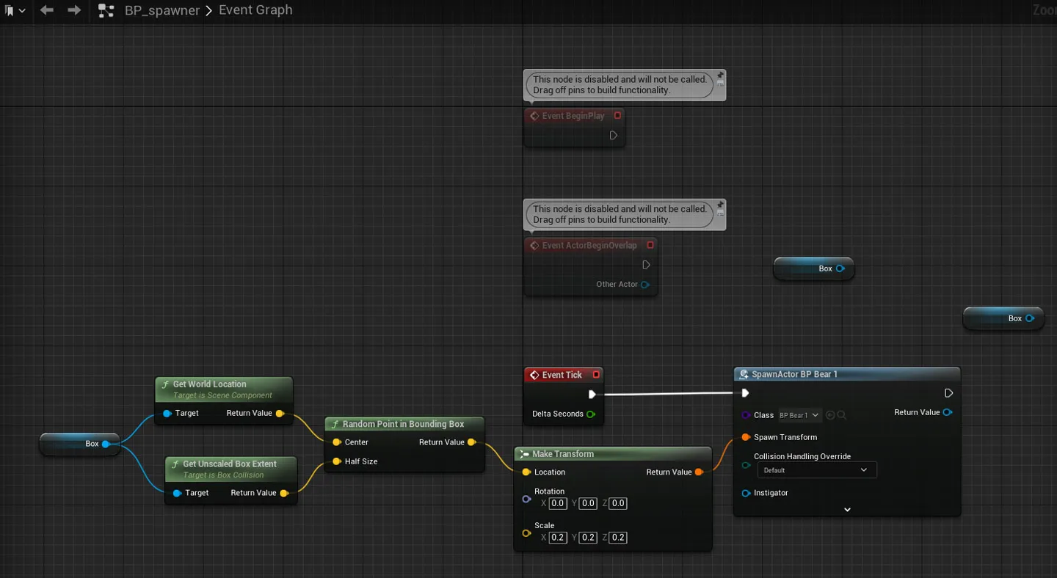
Task: Select the unconnected Box node above SpawnActor Return Value
Action: (1003, 318)
